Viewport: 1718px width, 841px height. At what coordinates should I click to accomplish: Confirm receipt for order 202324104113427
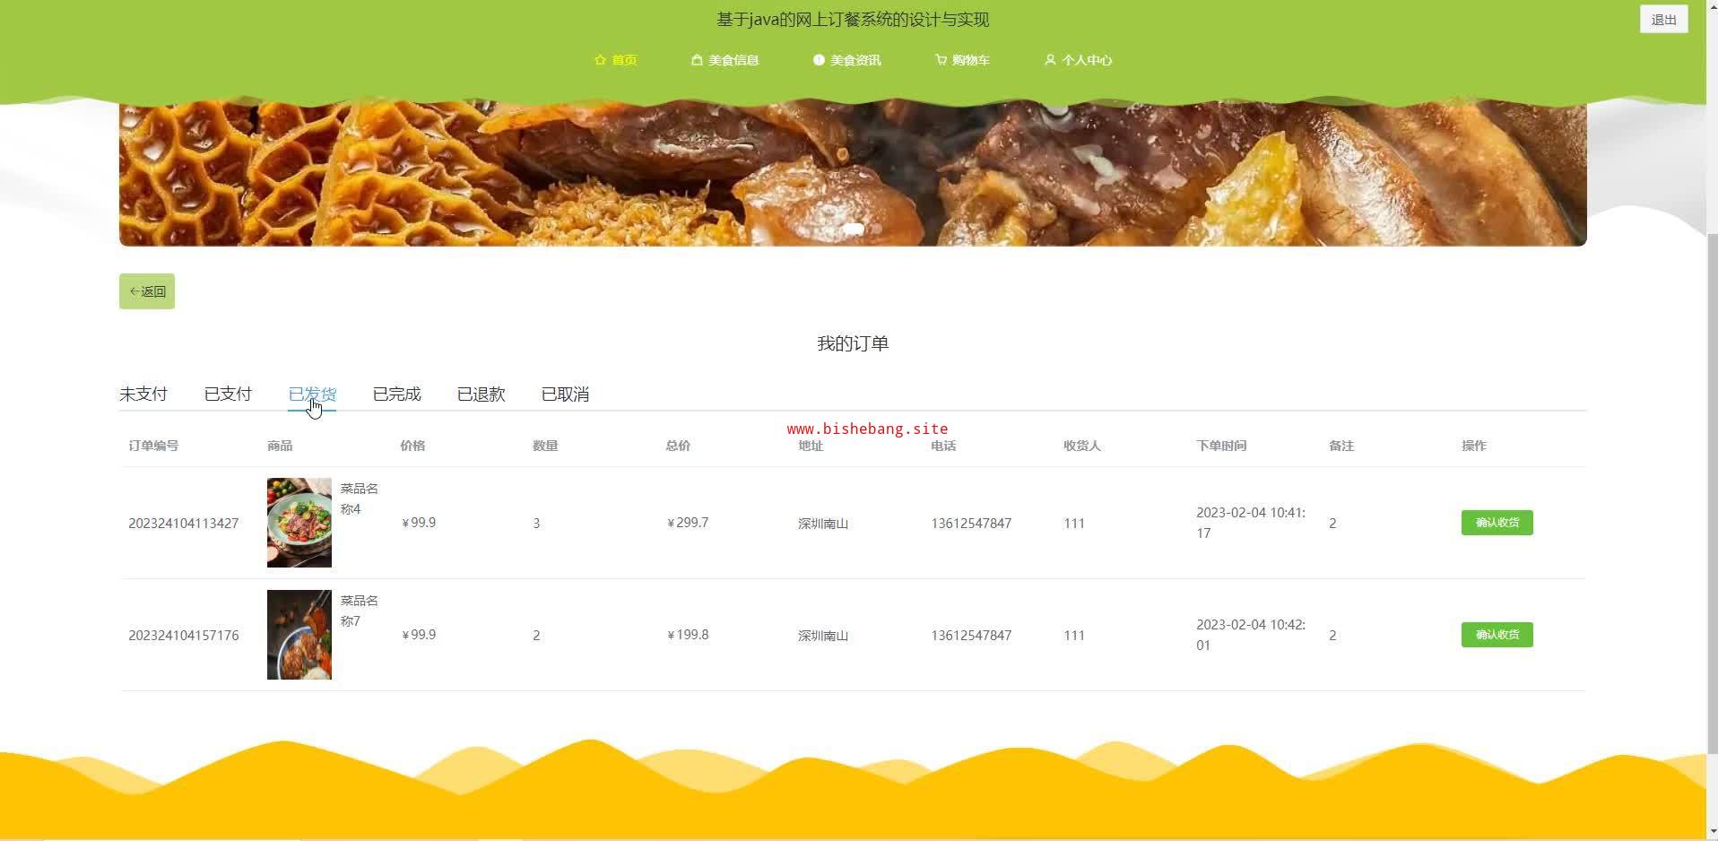tap(1497, 523)
